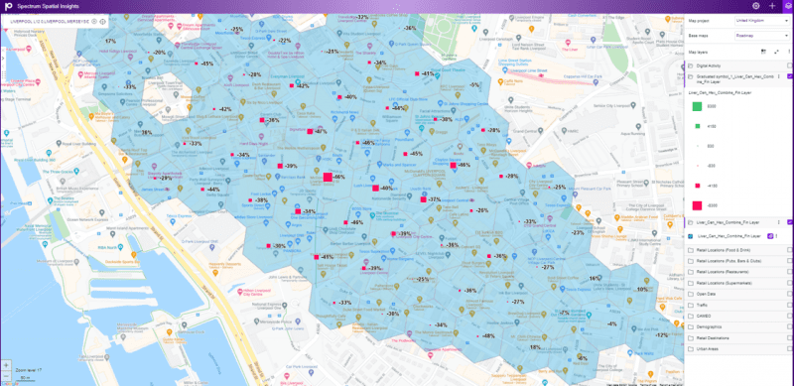Viewport: 794px width, 386px height.
Task: Click Traffic folder icon
Action: [691, 305]
